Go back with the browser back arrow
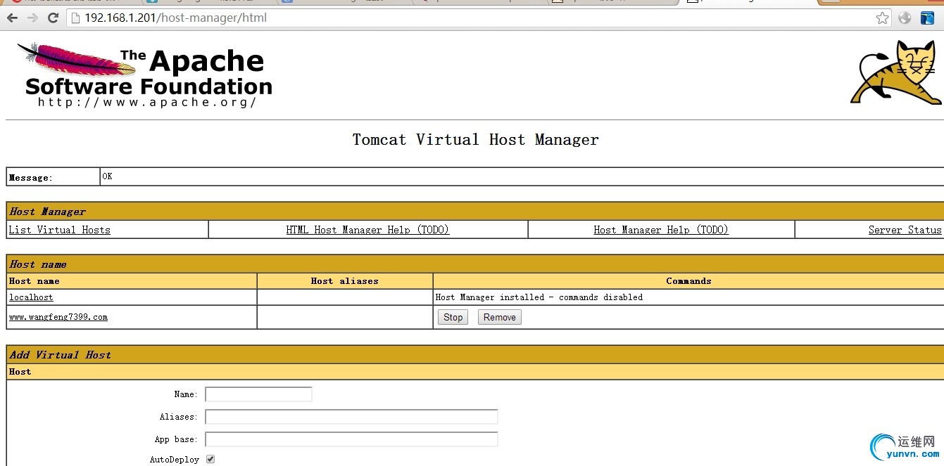 click(12, 18)
